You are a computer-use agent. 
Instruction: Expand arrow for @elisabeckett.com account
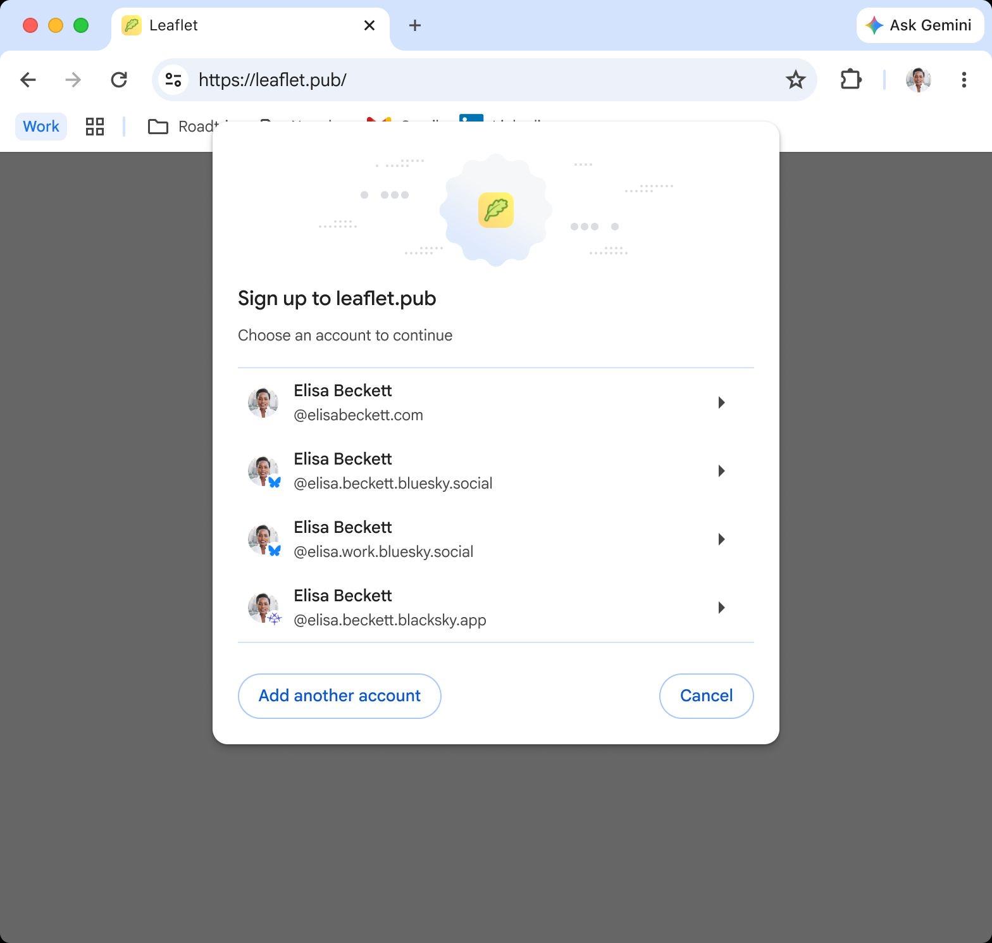pyautogui.click(x=721, y=403)
